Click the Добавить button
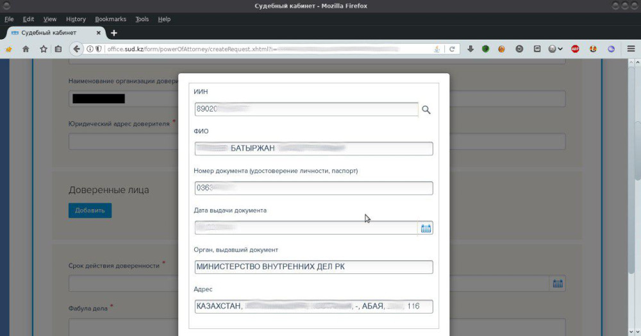 click(x=90, y=210)
